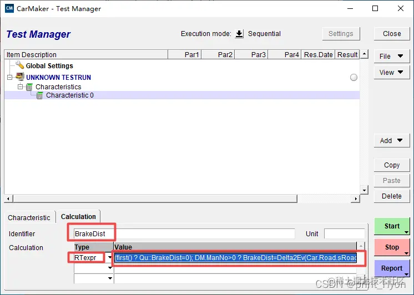
Task: Click the horizontal scrollbar thumb of item list
Action: click(155, 199)
